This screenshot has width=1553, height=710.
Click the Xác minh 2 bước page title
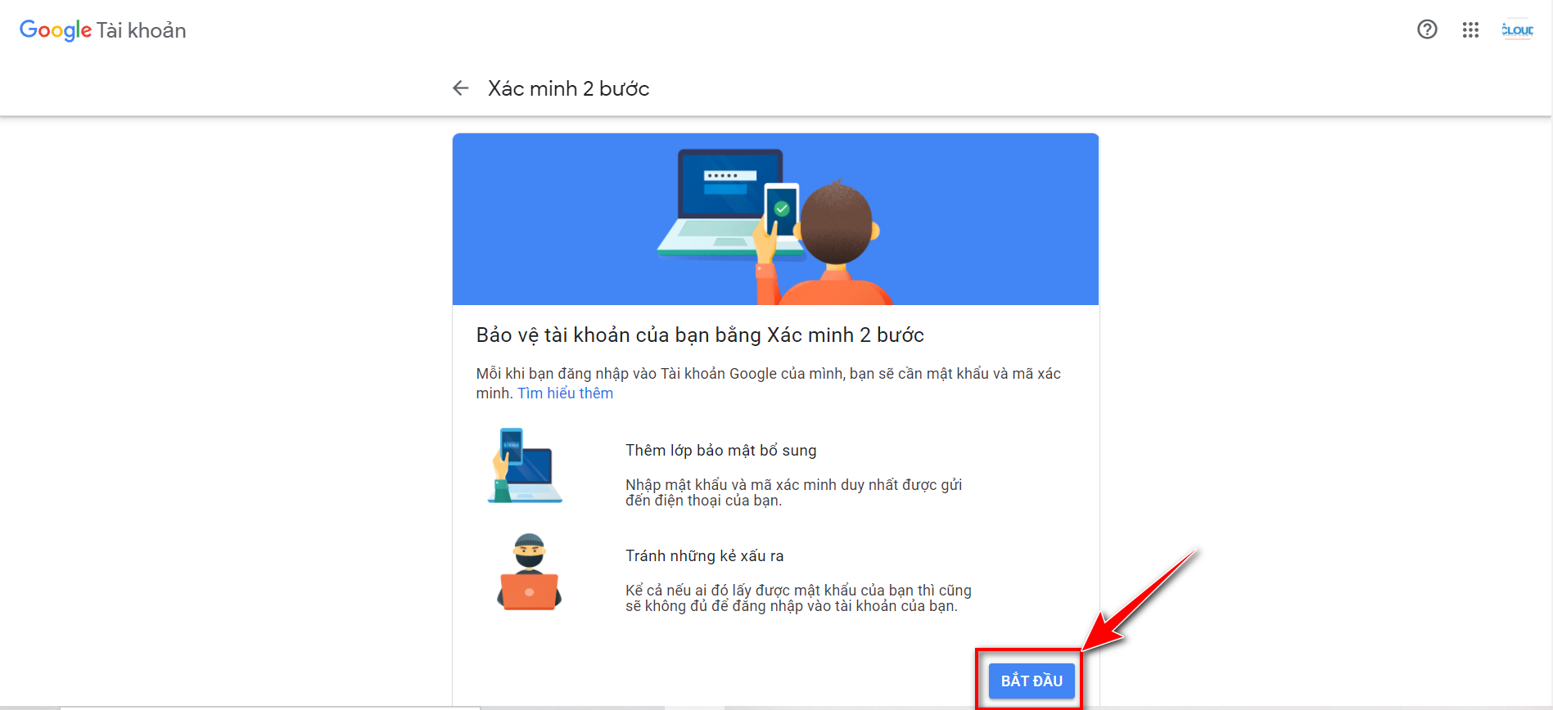pos(569,88)
